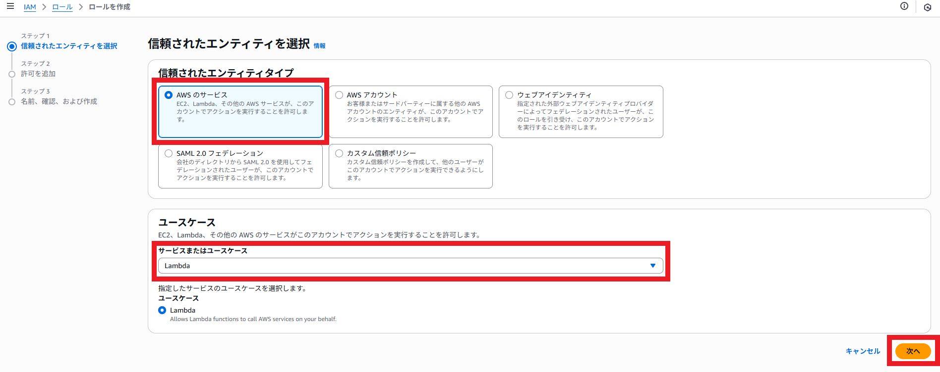Viewport: 940px width, 372px height.
Task: Select the AWS のサービス radio option
Action: click(169, 95)
